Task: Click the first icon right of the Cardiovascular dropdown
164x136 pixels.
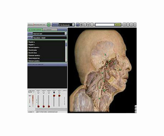Action: pyautogui.click(x=78, y=24)
